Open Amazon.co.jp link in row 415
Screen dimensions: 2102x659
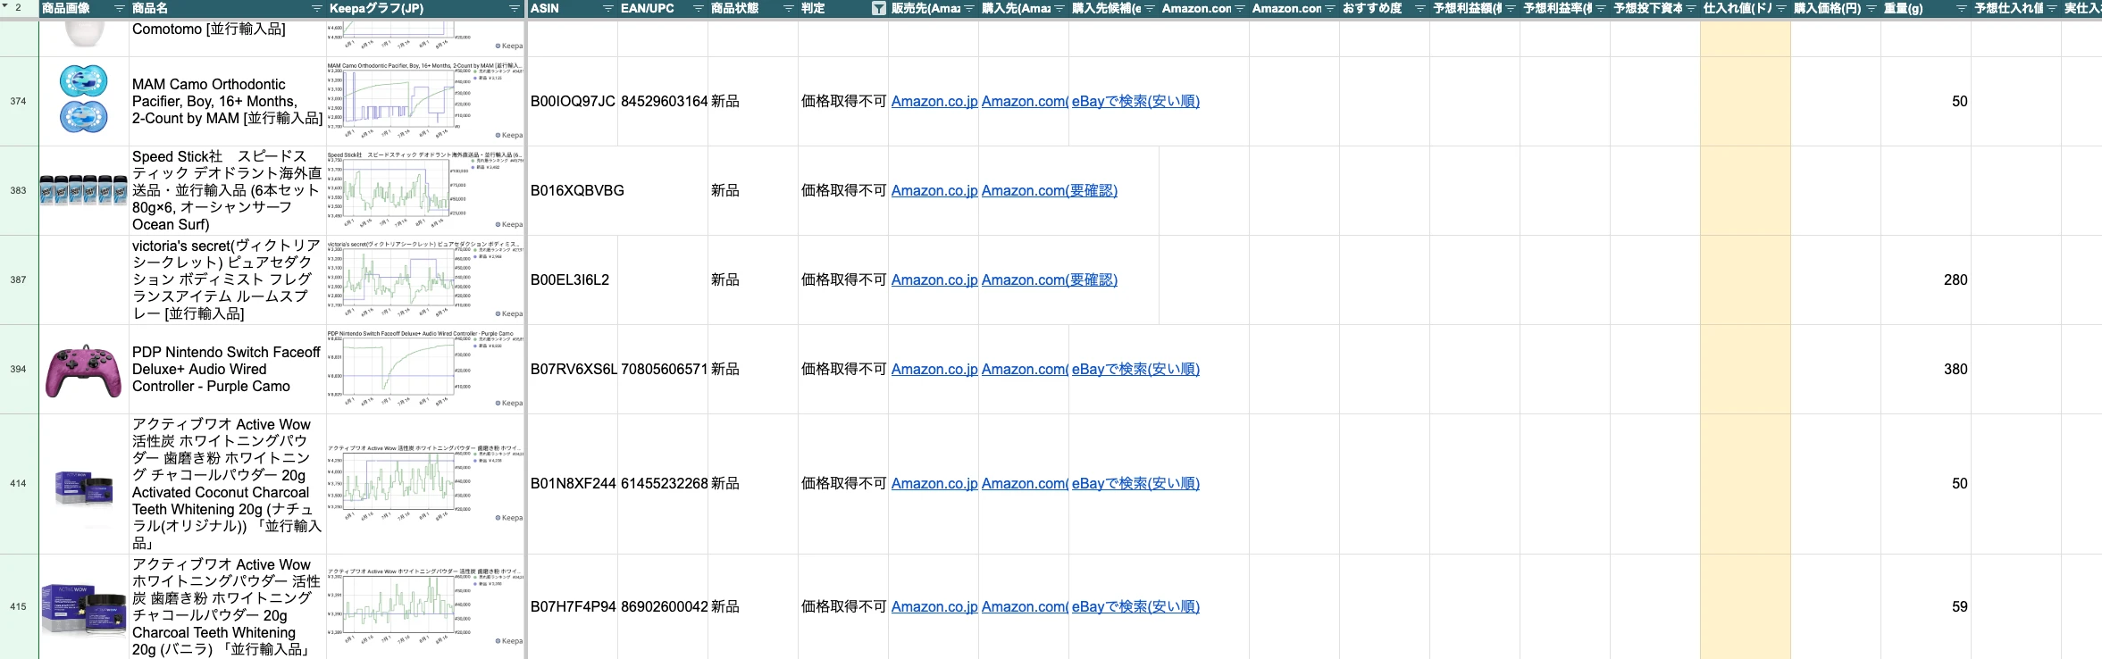point(934,607)
